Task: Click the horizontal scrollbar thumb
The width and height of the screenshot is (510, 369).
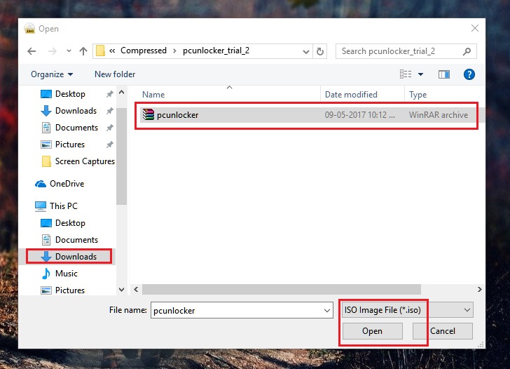Action: [x=282, y=289]
